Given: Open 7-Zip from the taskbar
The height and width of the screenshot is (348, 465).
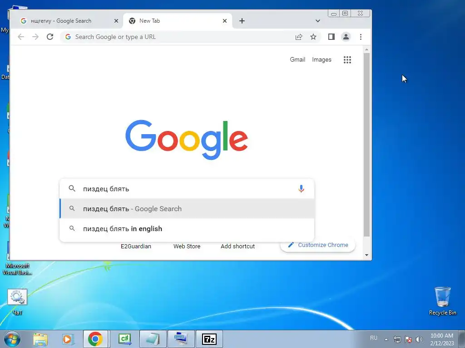Looking at the screenshot, I should pyautogui.click(x=209, y=339).
